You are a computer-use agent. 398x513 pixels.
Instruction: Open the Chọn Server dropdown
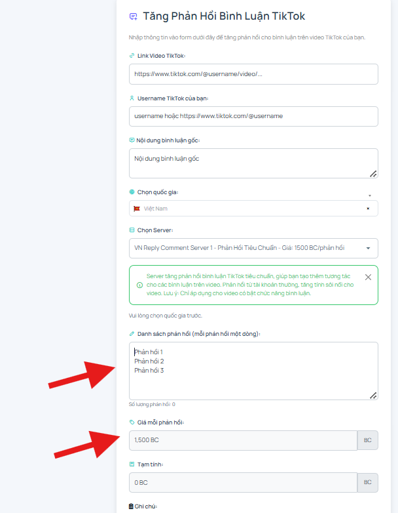[x=253, y=248]
